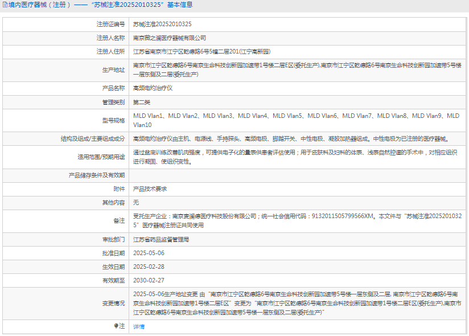Click the 产品名称 label

114,88
